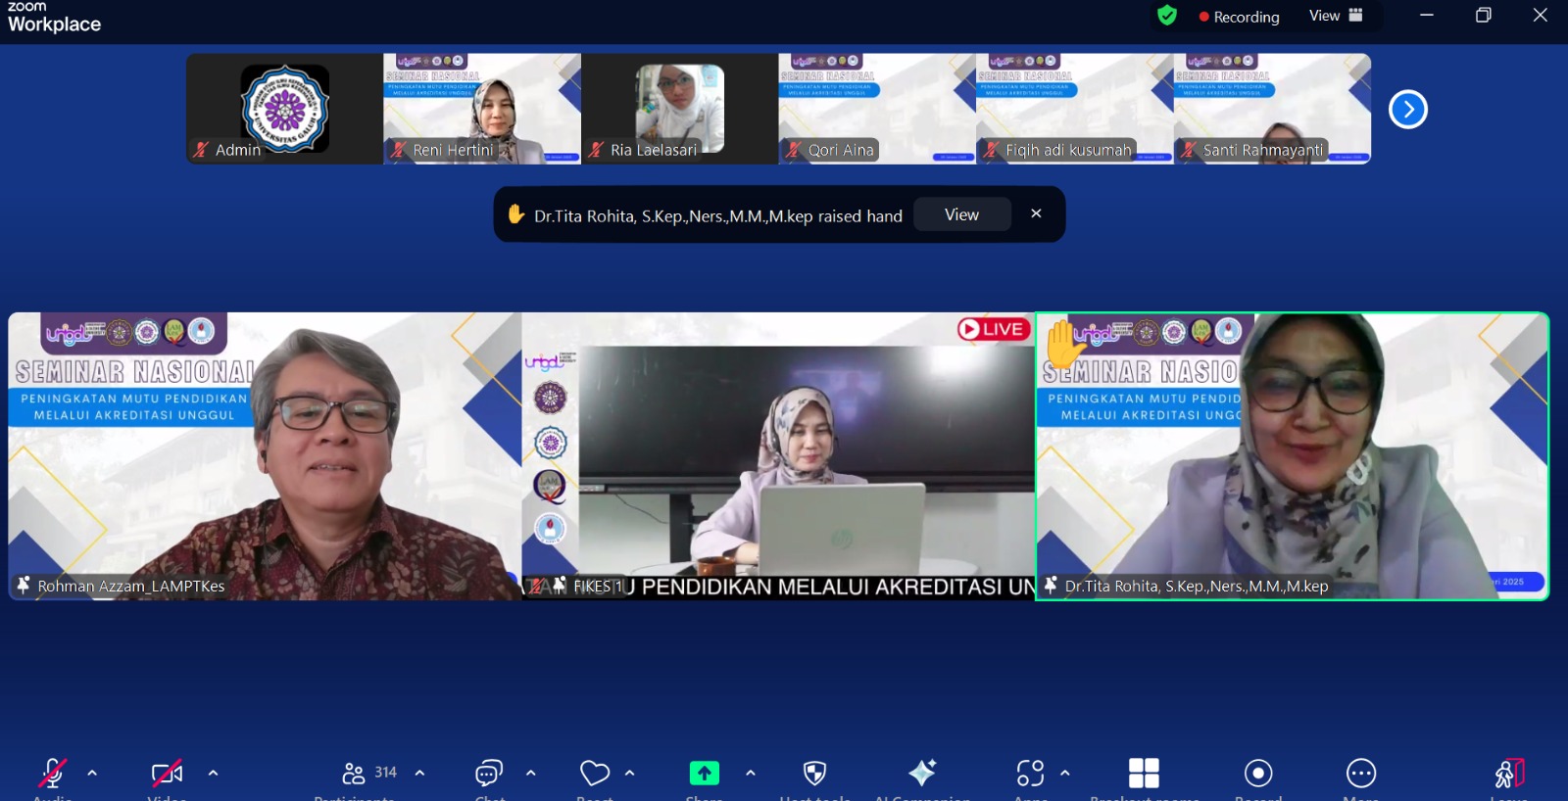Dismiss the raised hand notification
Screen dimensions: 1568x801
[x=1036, y=213]
